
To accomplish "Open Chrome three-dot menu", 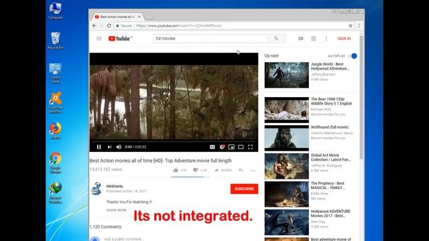I will (x=359, y=25).
